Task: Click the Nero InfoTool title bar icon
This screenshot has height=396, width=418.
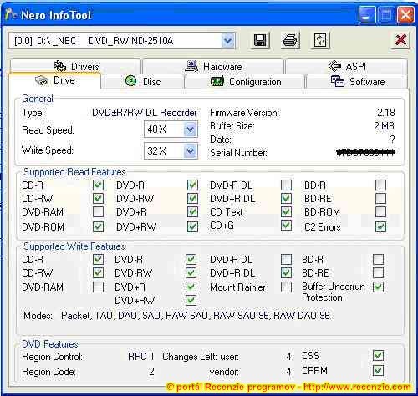Action: tap(11, 14)
